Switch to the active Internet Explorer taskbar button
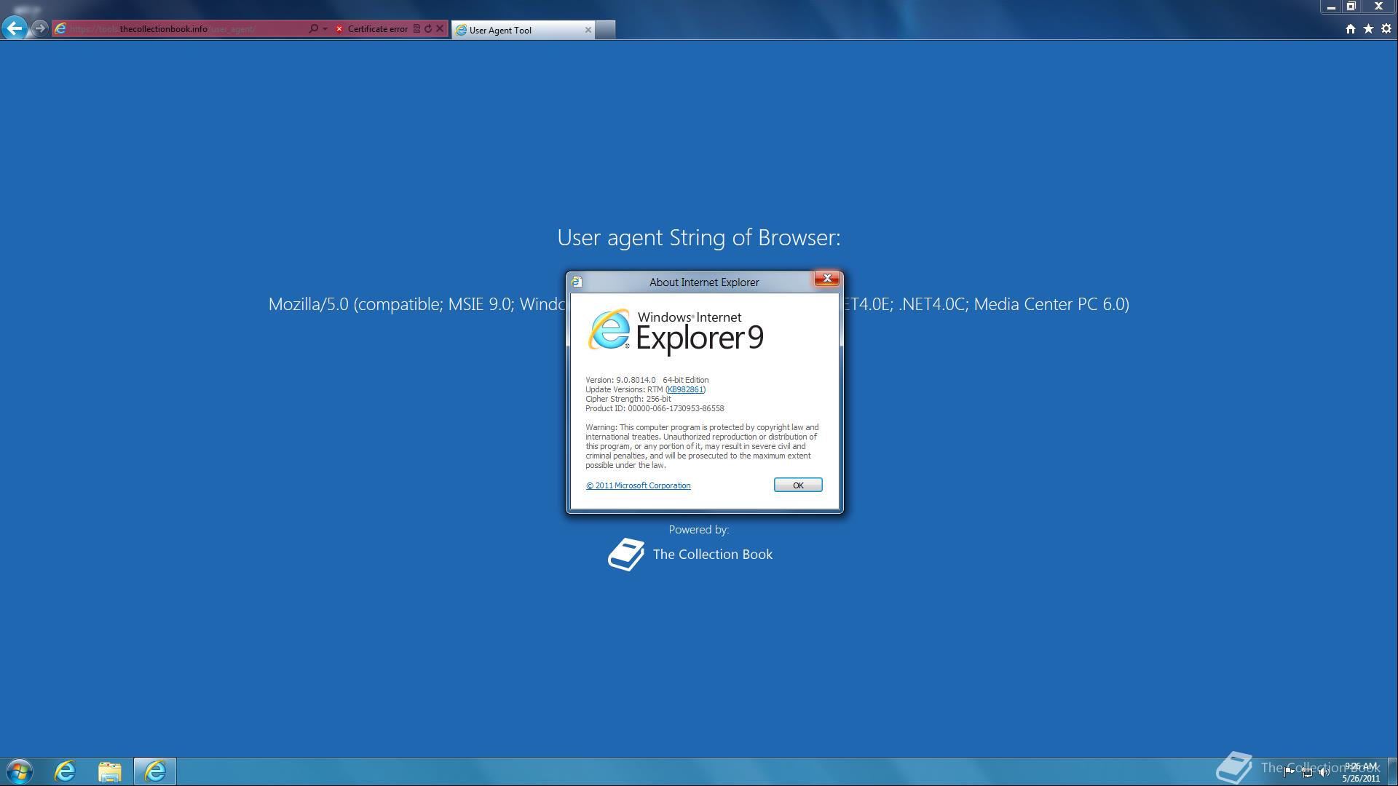Screen dimensions: 1398x786 tap(155, 771)
